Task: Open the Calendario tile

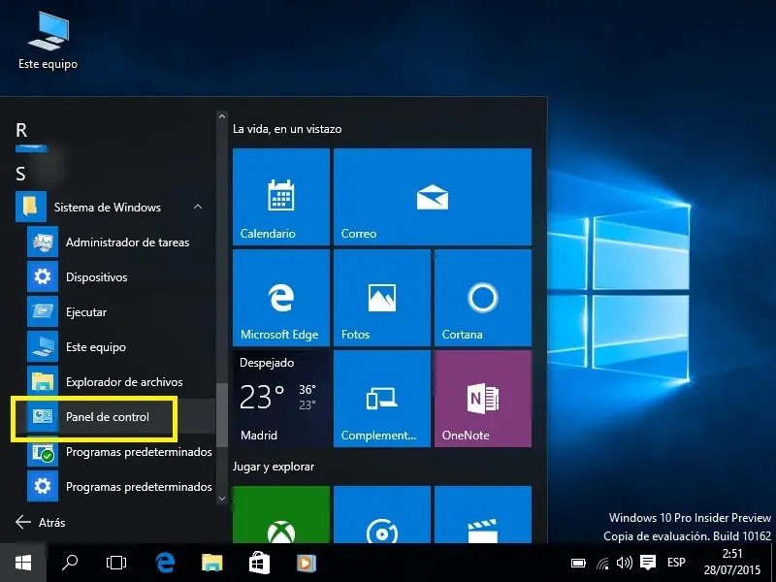Action: (281, 197)
